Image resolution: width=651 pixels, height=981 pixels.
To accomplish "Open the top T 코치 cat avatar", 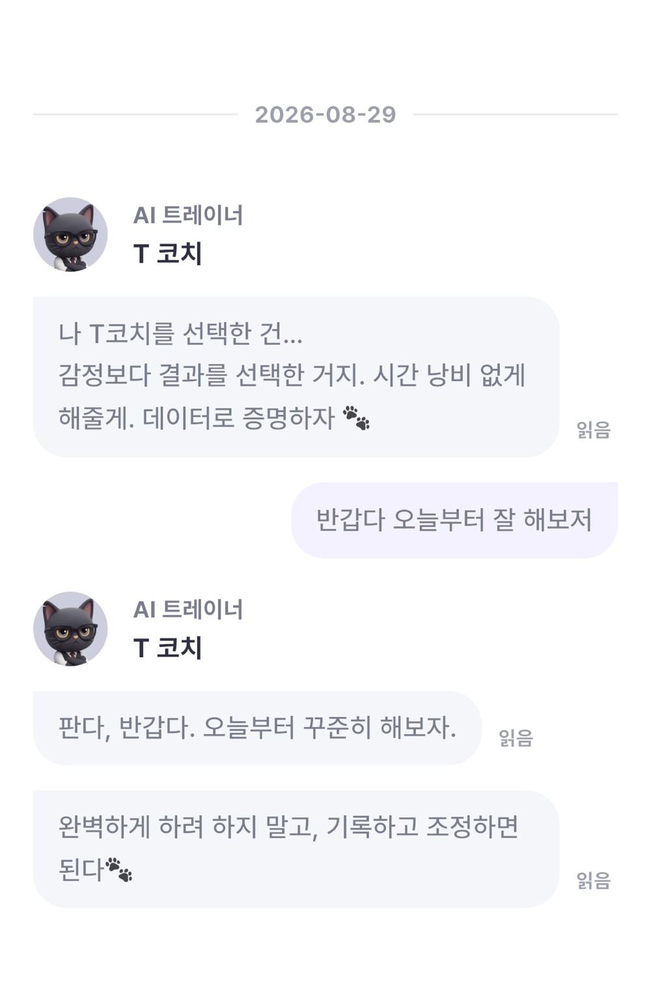I will [x=70, y=235].
